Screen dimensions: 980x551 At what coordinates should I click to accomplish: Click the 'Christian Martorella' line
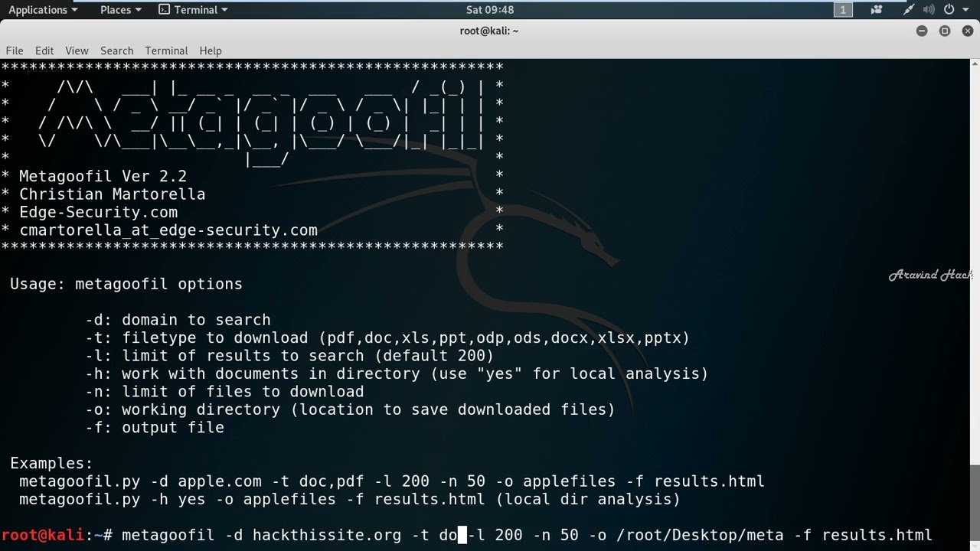click(x=112, y=194)
